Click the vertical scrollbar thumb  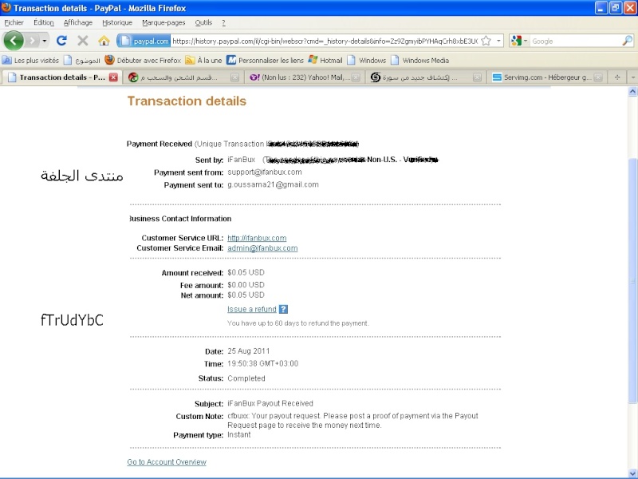632,281
